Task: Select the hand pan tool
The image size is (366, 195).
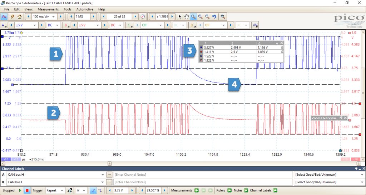Action: click(186, 16)
